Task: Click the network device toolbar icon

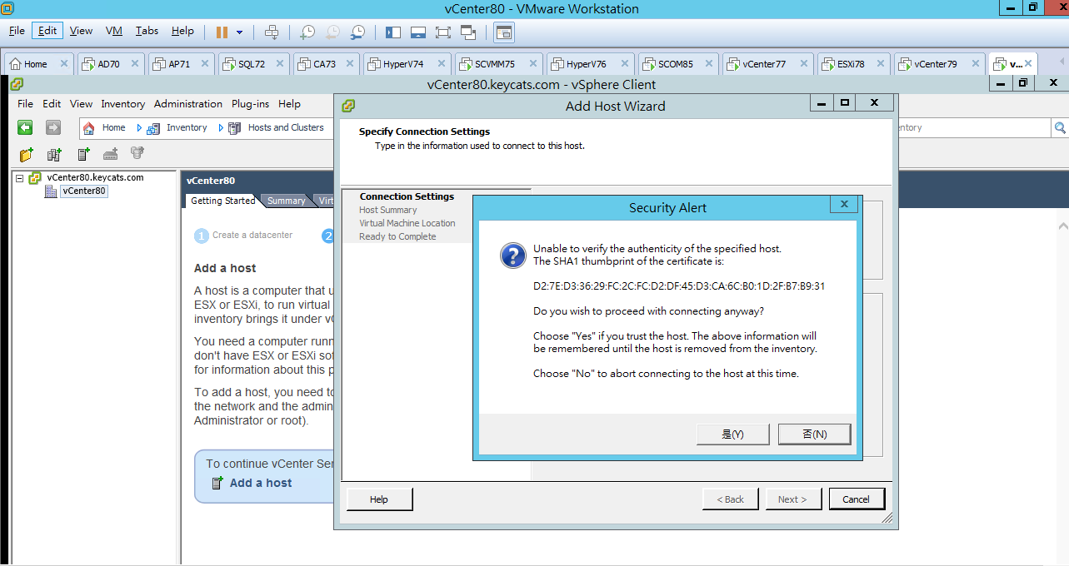Action: (111, 155)
